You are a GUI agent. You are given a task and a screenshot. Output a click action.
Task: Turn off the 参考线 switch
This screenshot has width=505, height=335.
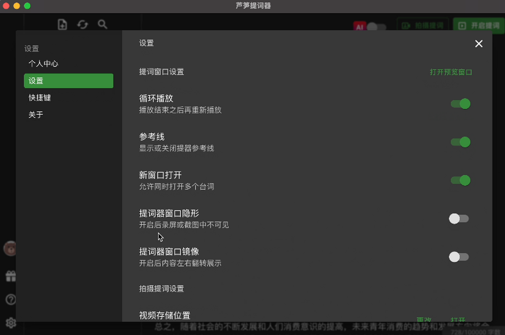tap(460, 142)
